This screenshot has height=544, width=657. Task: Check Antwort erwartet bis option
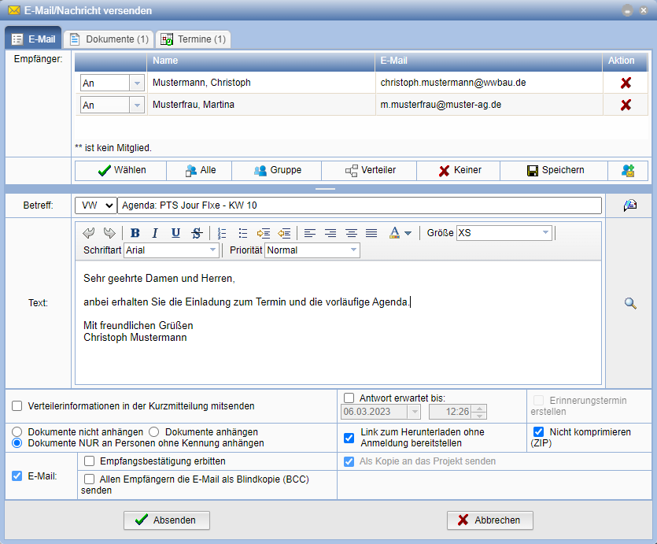(349, 398)
